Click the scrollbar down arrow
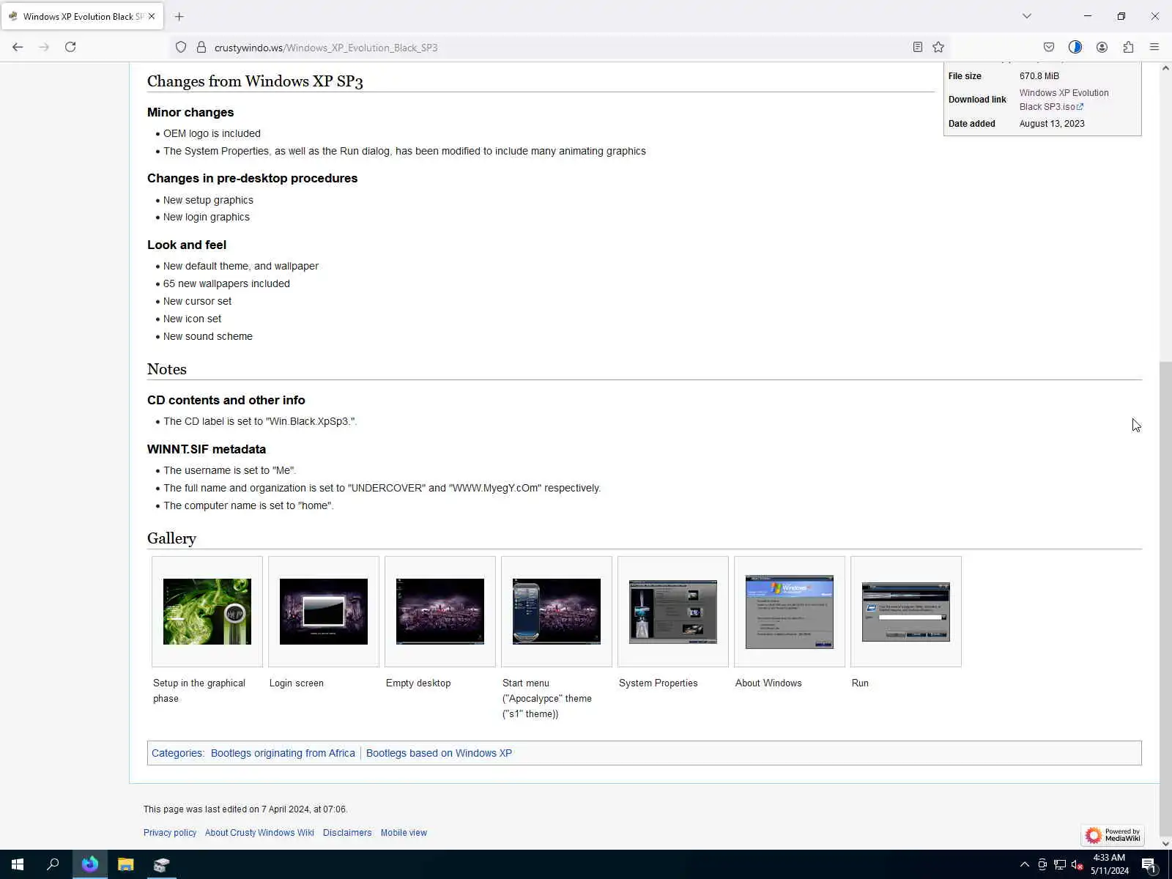This screenshot has height=879, width=1172. point(1165,843)
